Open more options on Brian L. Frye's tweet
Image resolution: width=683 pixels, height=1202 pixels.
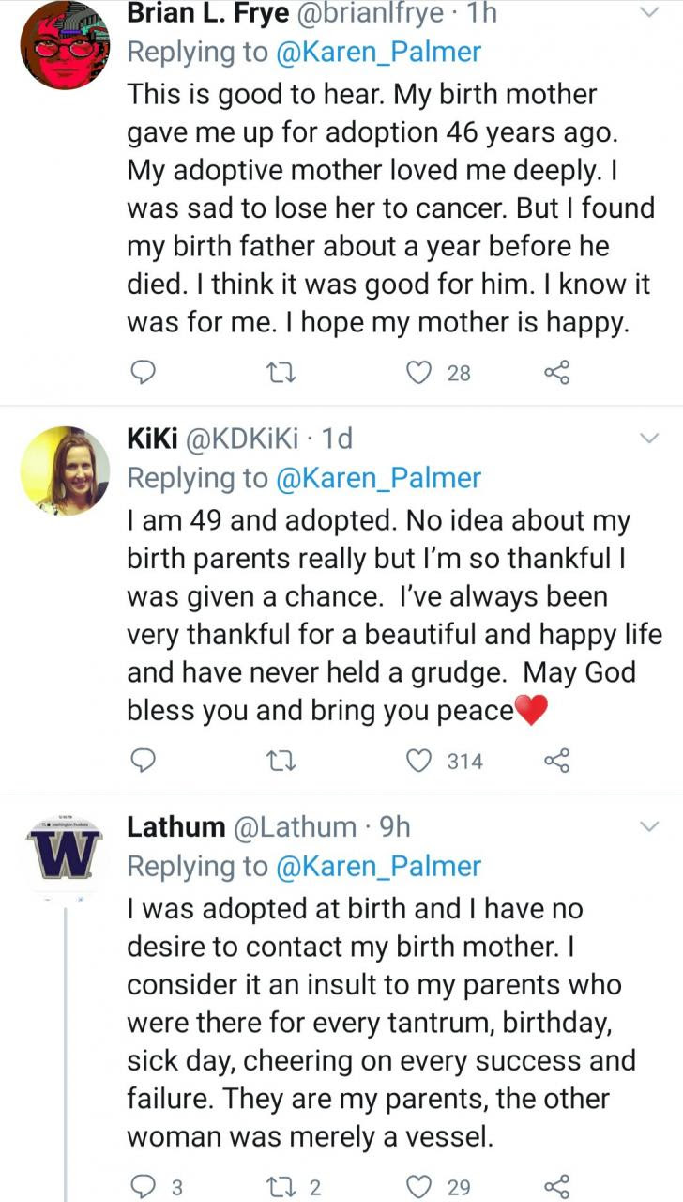[649, 13]
